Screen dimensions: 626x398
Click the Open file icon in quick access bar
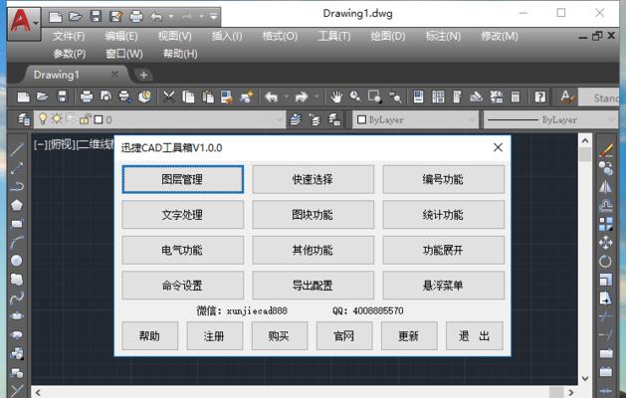(x=75, y=16)
